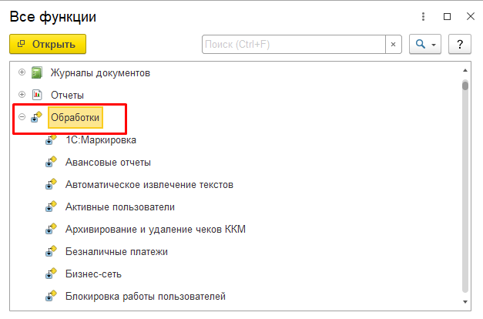483x319 pixels.
Task: Click icon beside Блокировка работы пользователей
Action: click(51, 296)
